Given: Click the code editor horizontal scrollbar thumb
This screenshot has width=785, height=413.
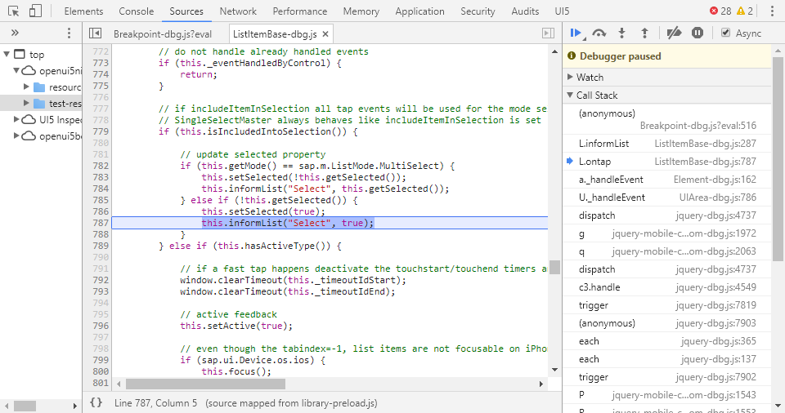Looking at the screenshot, I should [x=205, y=384].
